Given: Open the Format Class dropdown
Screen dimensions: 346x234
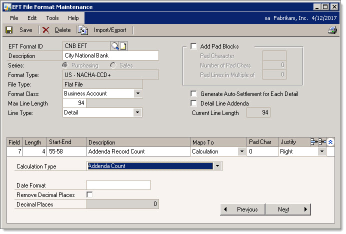Looking at the screenshot, I should point(138,93).
